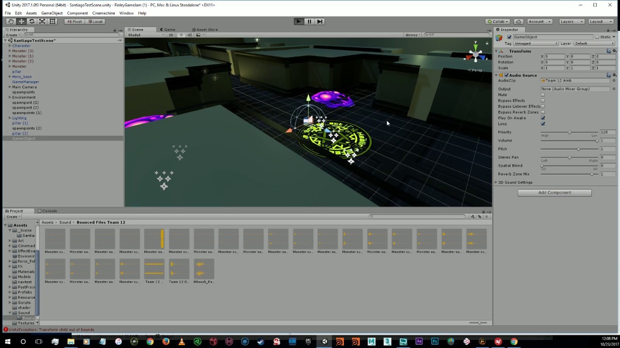This screenshot has width=620, height=348.
Task: Select the Rect transform tool
Action: (52, 21)
